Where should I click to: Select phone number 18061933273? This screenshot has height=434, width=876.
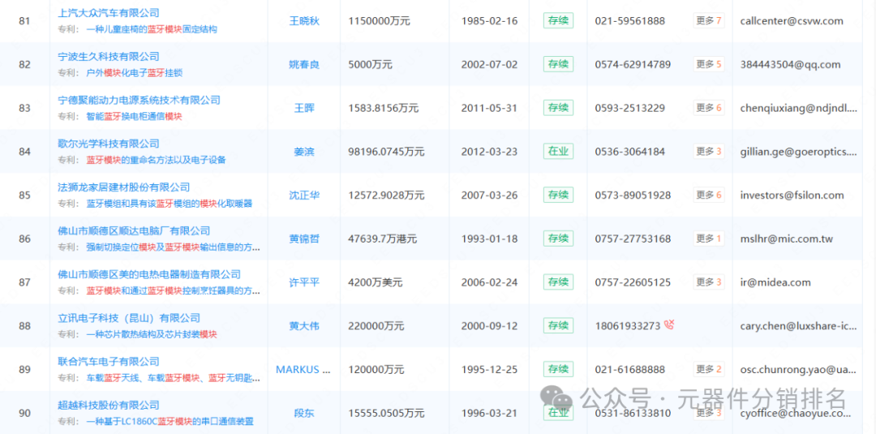[x=627, y=325]
